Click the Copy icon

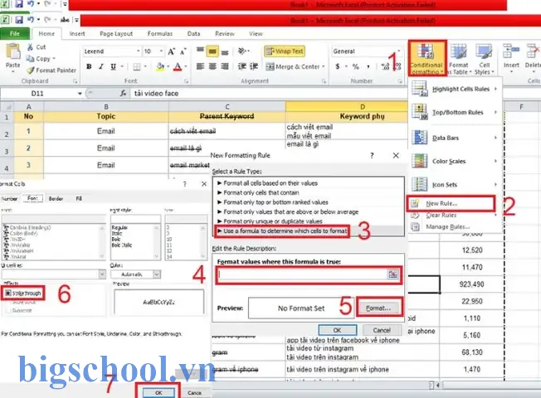pyautogui.click(x=31, y=58)
